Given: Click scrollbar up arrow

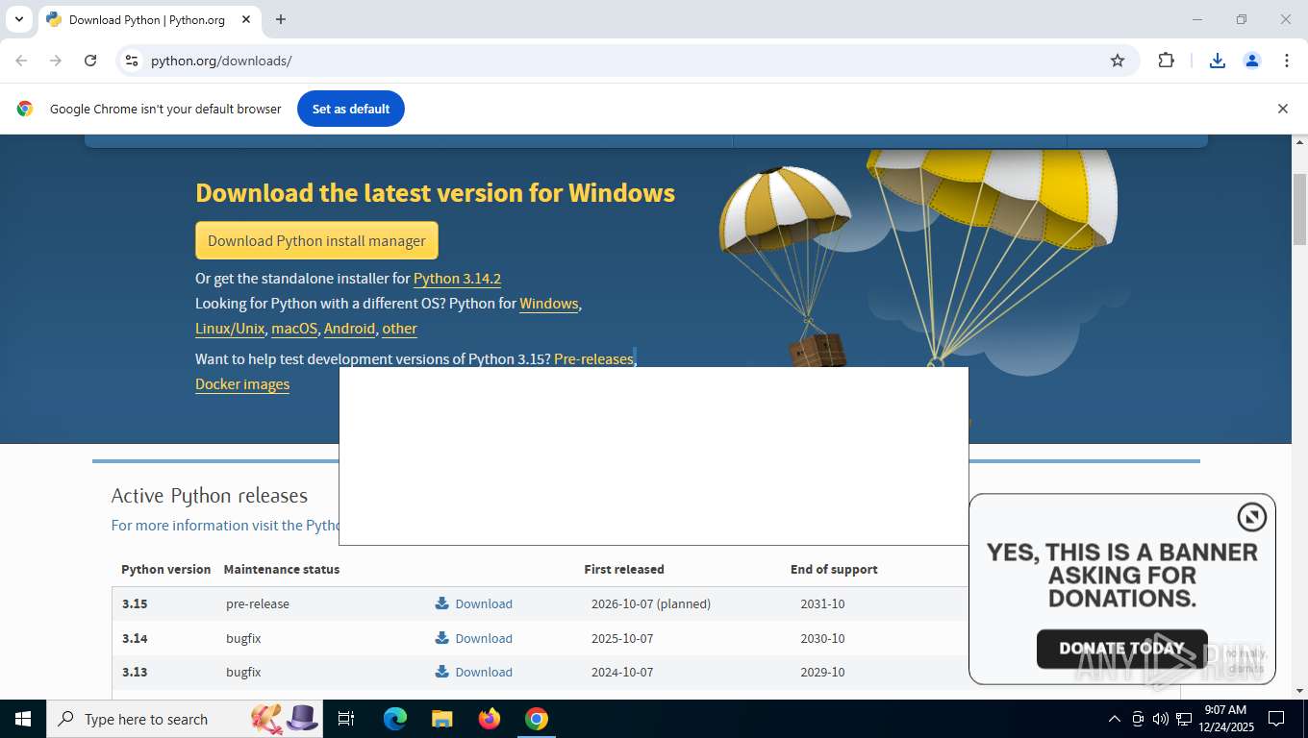Looking at the screenshot, I should (1299, 142).
